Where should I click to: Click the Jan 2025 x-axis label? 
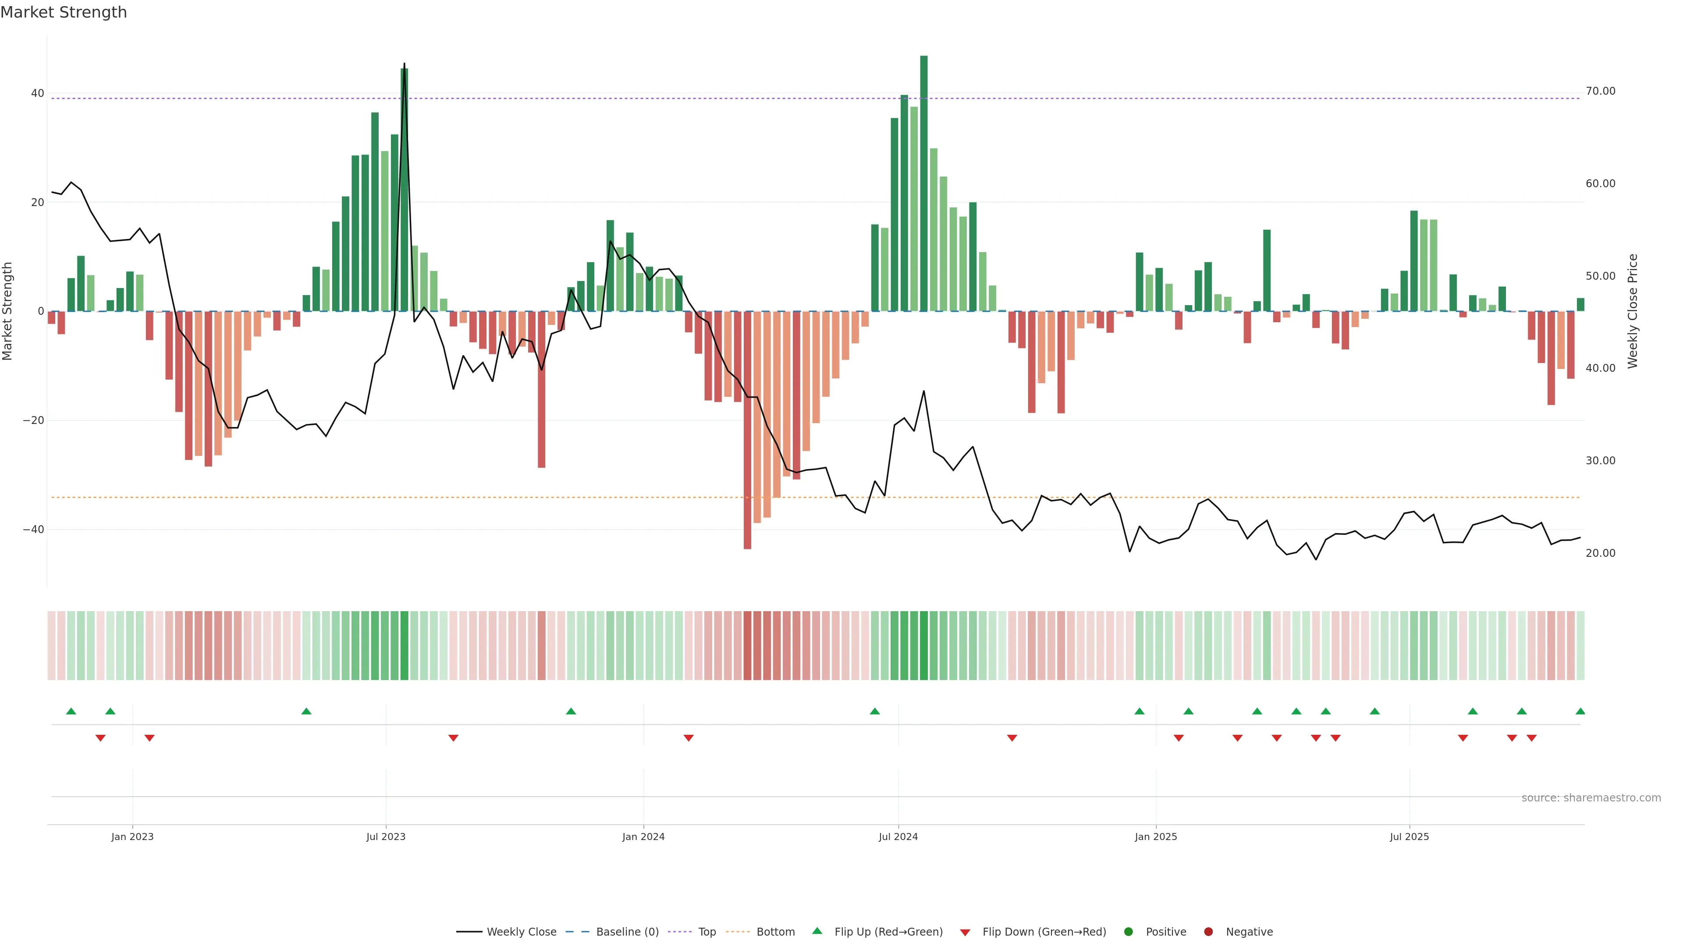click(x=1156, y=837)
